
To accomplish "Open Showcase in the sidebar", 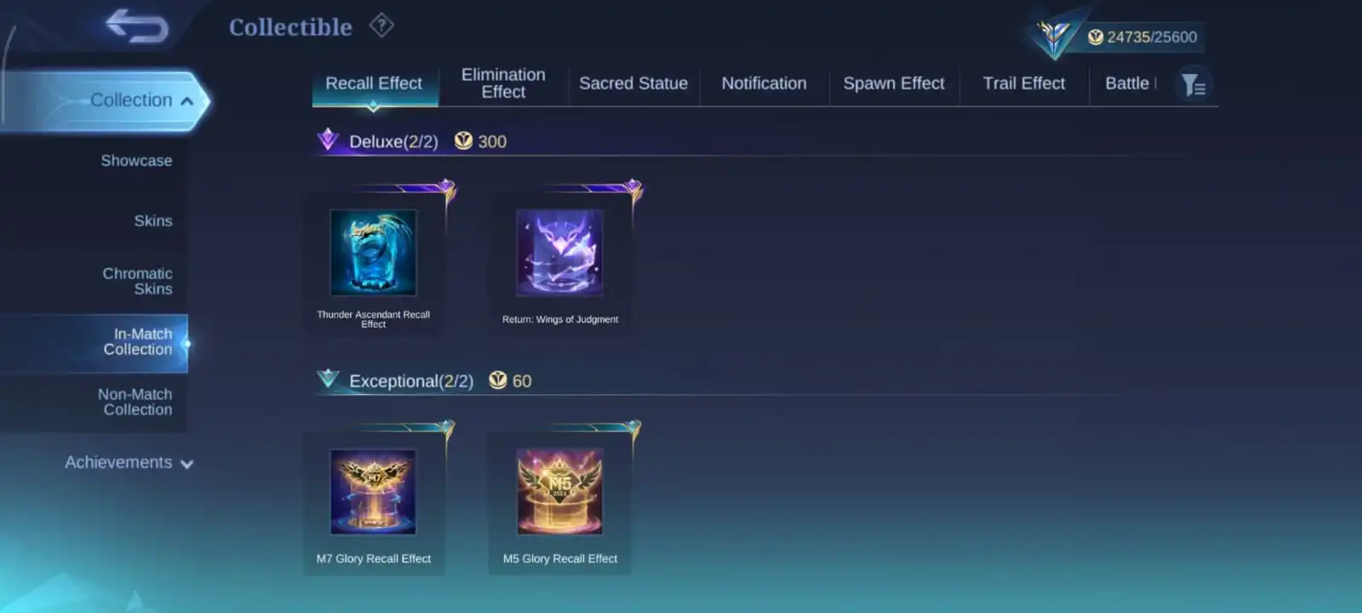I will pos(136,161).
